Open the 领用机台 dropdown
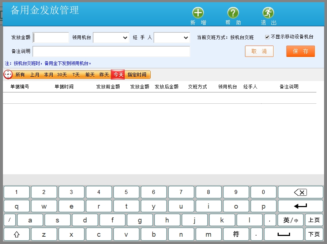The image size is (327, 244). pyautogui.click(x=111, y=38)
